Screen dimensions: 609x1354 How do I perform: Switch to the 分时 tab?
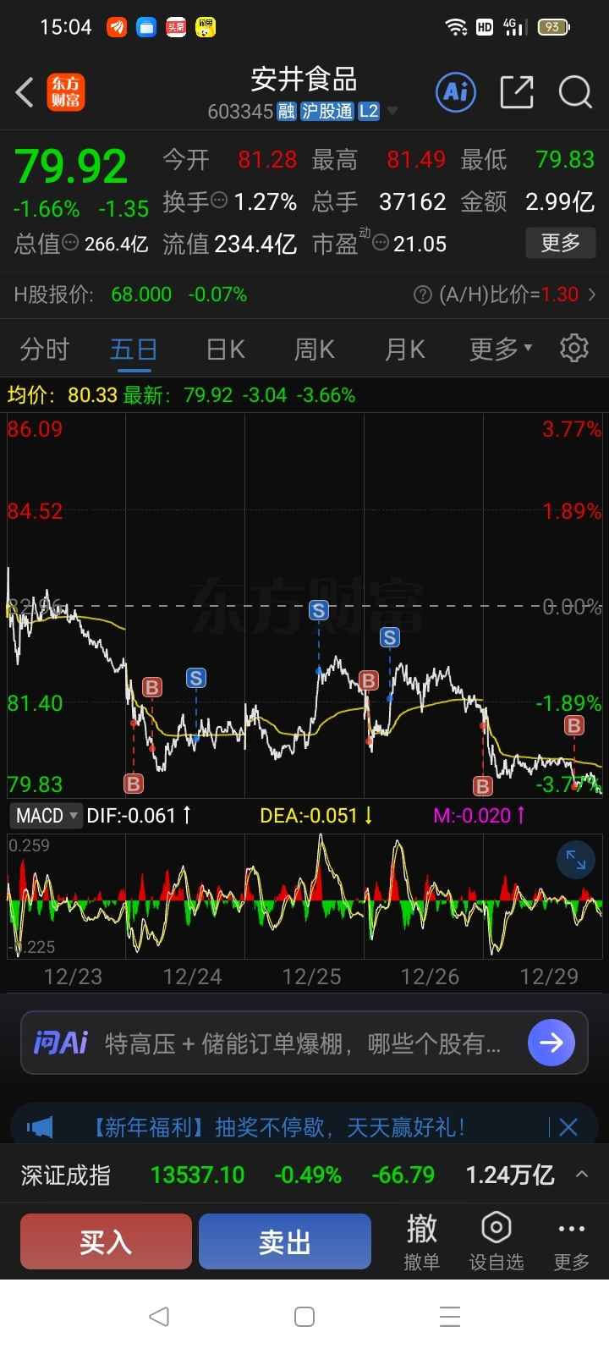pyautogui.click(x=44, y=349)
